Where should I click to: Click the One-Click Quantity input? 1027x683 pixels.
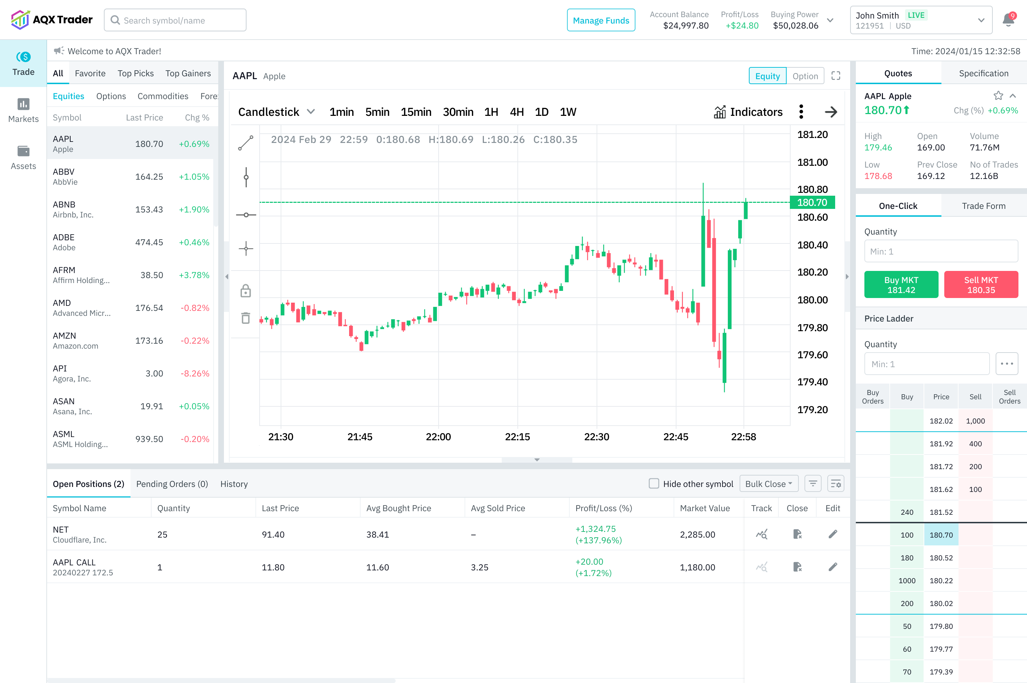(x=941, y=251)
